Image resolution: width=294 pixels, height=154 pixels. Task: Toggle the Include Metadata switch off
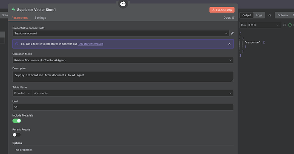(x=17, y=121)
